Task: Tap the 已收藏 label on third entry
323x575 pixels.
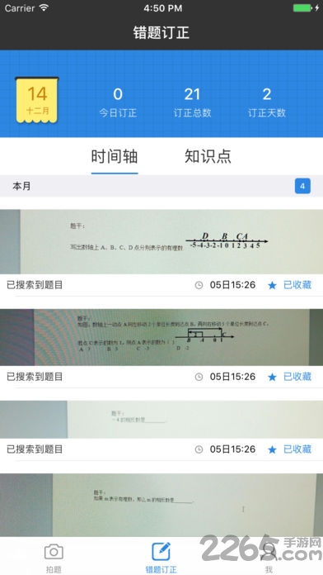Action: coord(297,449)
